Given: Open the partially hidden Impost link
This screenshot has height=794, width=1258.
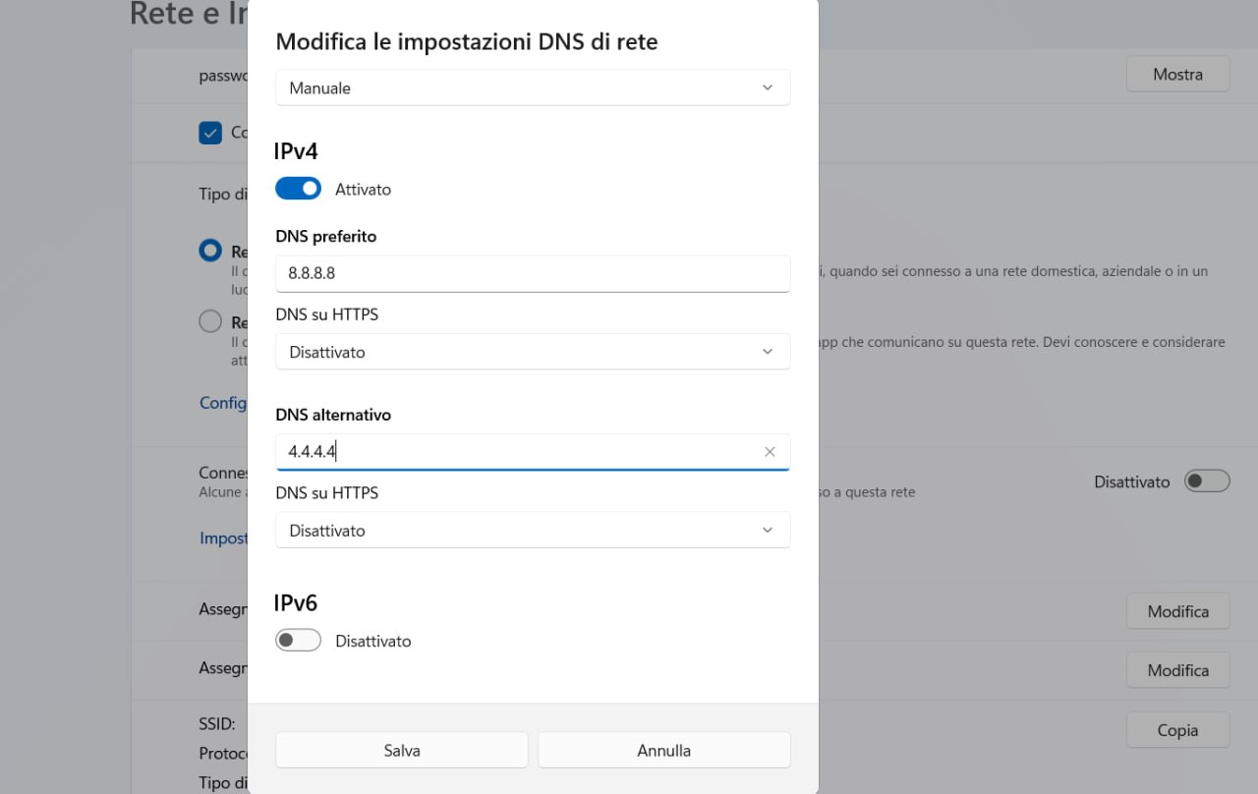Looking at the screenshot, I should tap(223, 539).
